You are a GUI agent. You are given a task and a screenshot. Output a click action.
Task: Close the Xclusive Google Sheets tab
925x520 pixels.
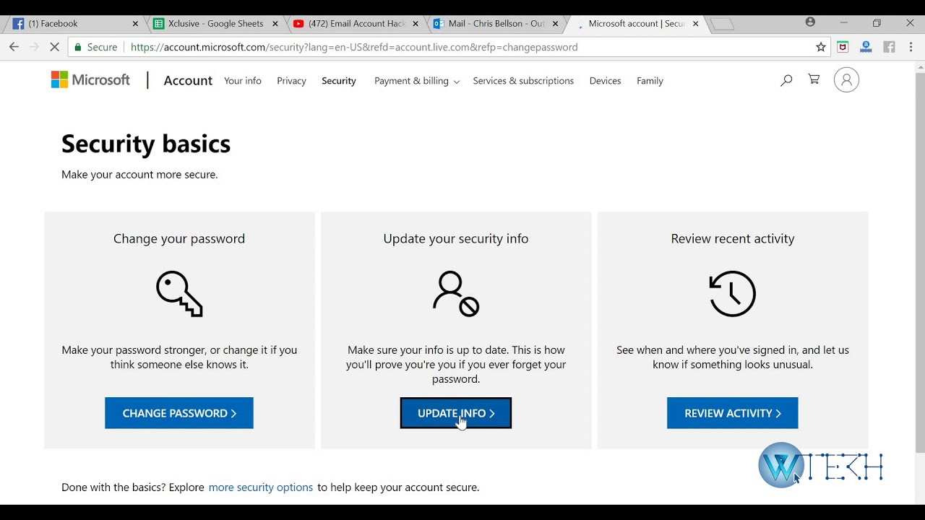click(275, 24)
